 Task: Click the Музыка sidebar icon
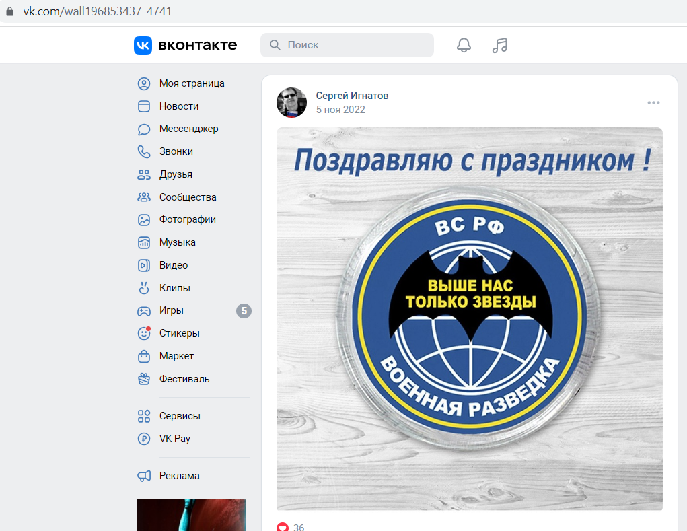click(x=144, y=242)
